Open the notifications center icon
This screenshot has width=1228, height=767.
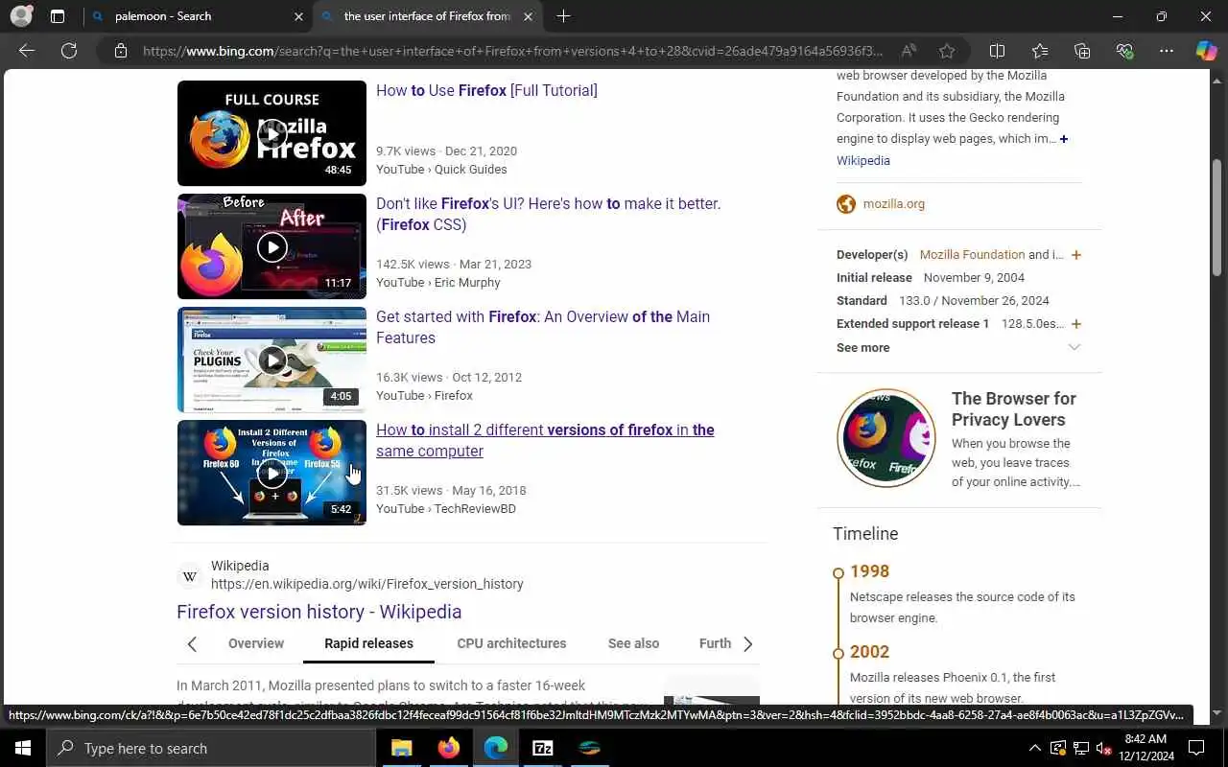pos(1196,748)
